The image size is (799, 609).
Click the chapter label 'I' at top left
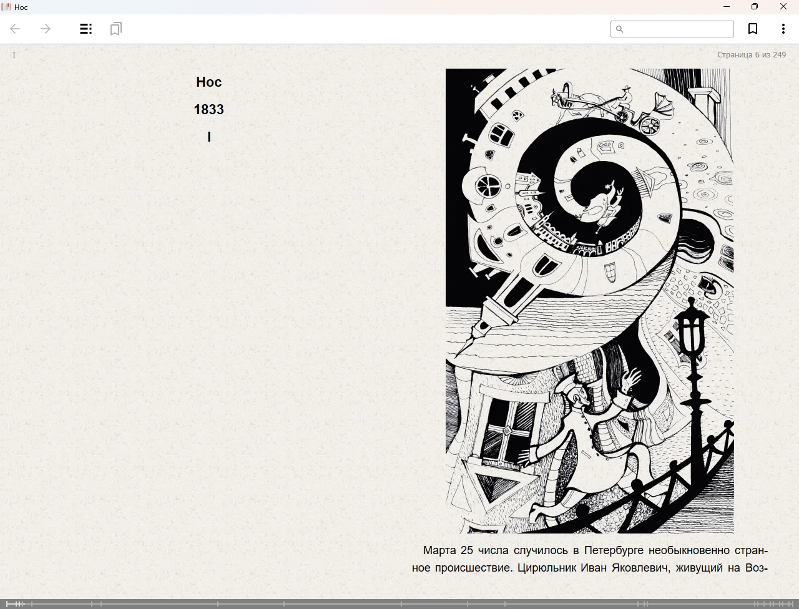[14, 55]
